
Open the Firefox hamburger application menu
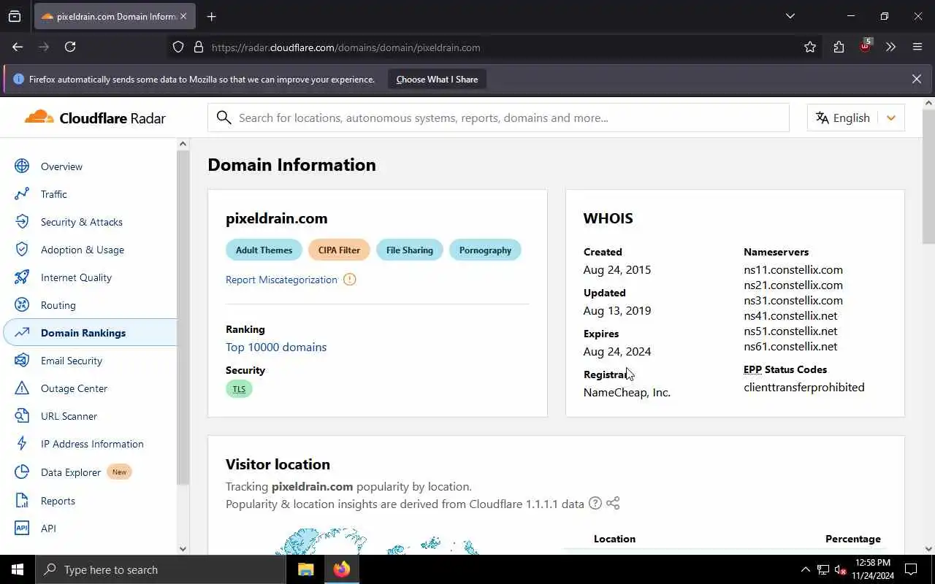coord(917,47)
